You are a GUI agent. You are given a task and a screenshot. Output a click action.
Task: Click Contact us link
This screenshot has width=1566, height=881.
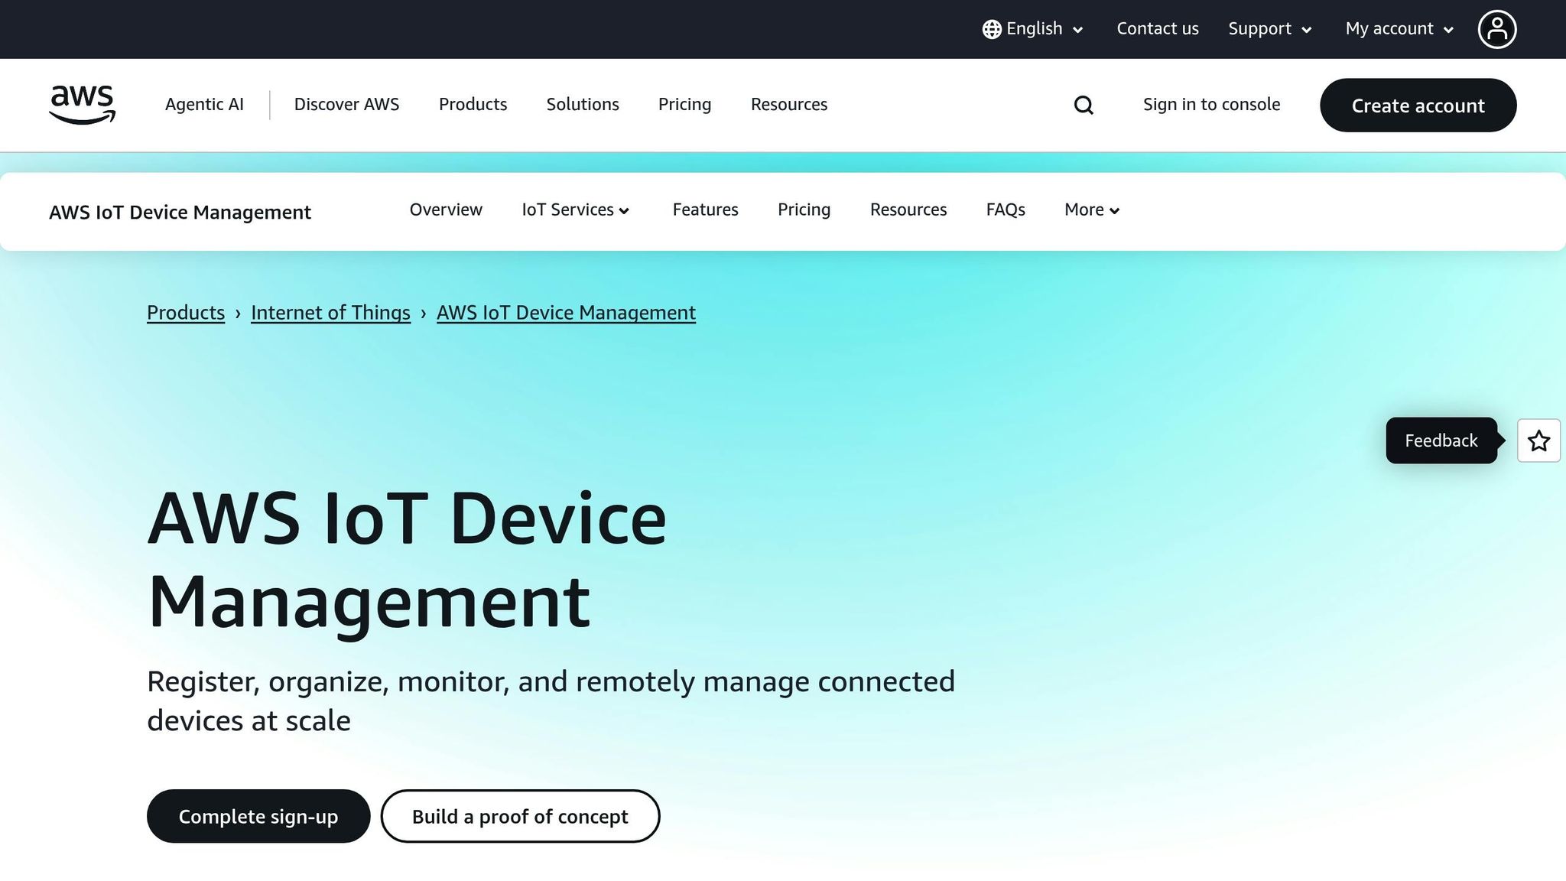(1157, 29)
